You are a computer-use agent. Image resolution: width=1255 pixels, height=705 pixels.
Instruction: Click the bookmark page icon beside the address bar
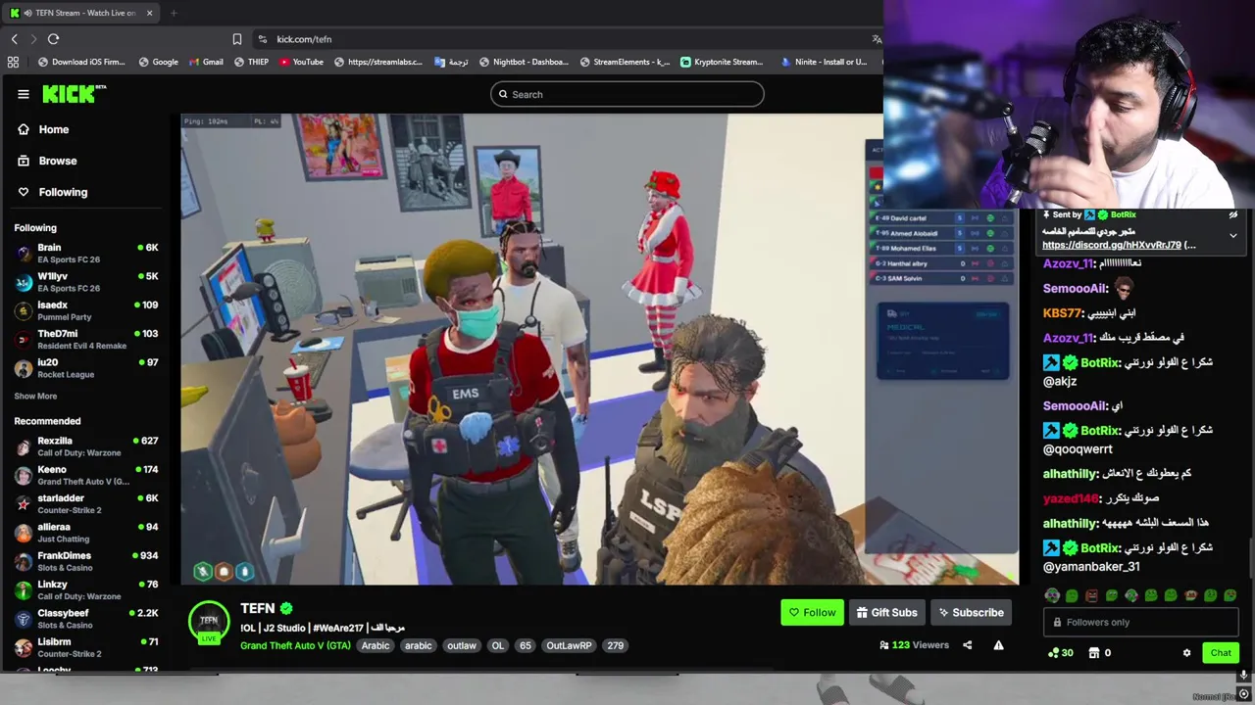click(x=236, y=39)
